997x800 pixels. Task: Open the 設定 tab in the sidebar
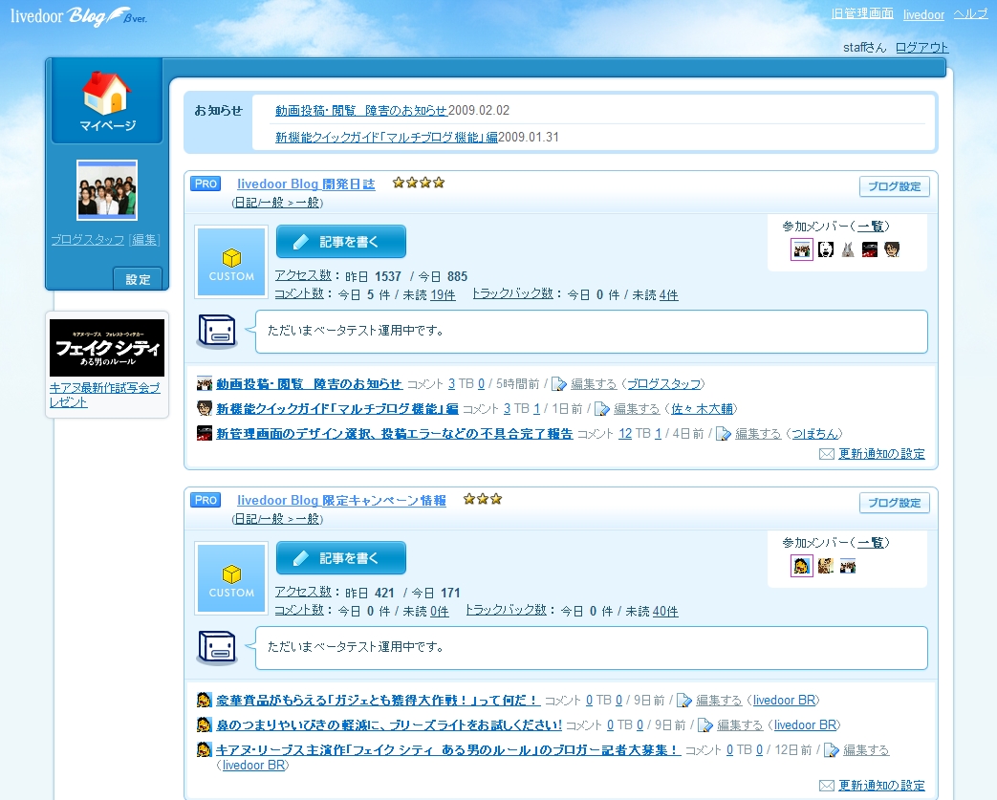(138, 279)
